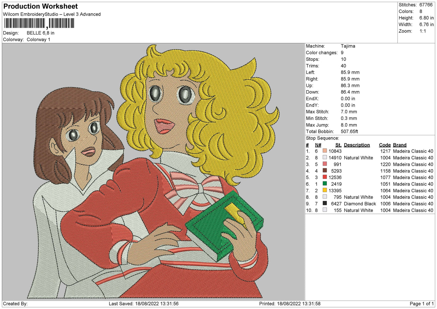Click the EndY value "0.00 in"

[x=348, y=105]
